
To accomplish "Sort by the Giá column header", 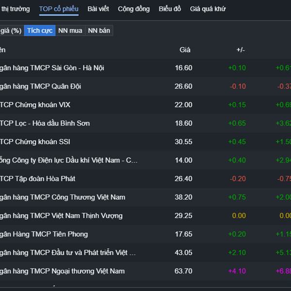I will [x=185, y=49].
